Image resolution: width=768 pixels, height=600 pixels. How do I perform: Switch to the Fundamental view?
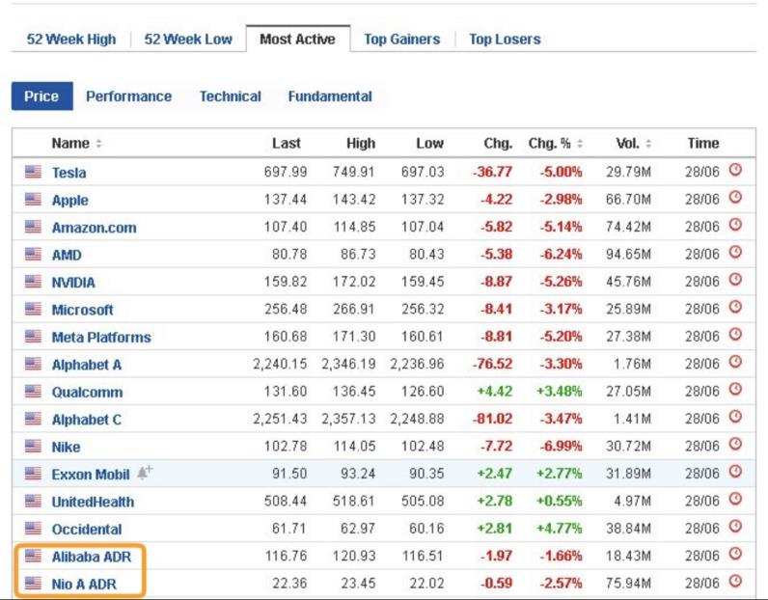(x=330, y=96)
